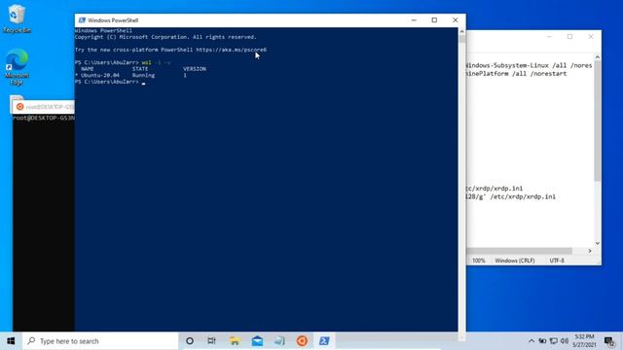This screenshot has width=623, height=350.
Task: Minimize the Notepad window behind PowerShell
Action: click(x=549, y=37)
